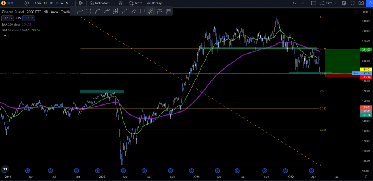Screen dimensions: 373x181
Task: Click the 183.70 red stop price label
Action: pyautogui.click(x=366, y=77)
